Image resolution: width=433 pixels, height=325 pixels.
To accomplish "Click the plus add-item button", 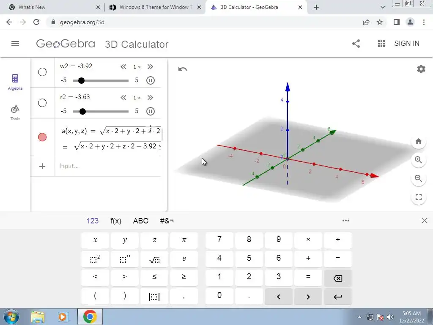I will 42,166.
